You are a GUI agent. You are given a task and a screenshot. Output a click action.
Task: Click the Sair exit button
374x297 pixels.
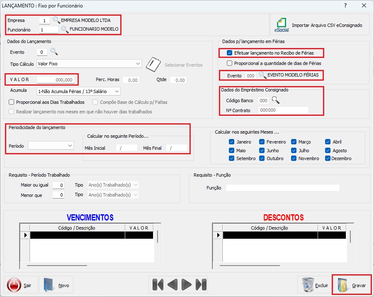21,285
